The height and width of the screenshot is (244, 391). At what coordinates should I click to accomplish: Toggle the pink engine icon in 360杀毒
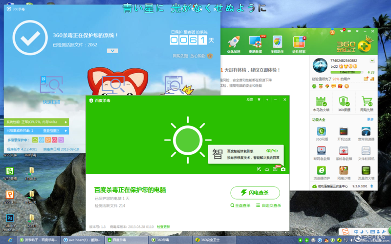[x=54, y=140]
